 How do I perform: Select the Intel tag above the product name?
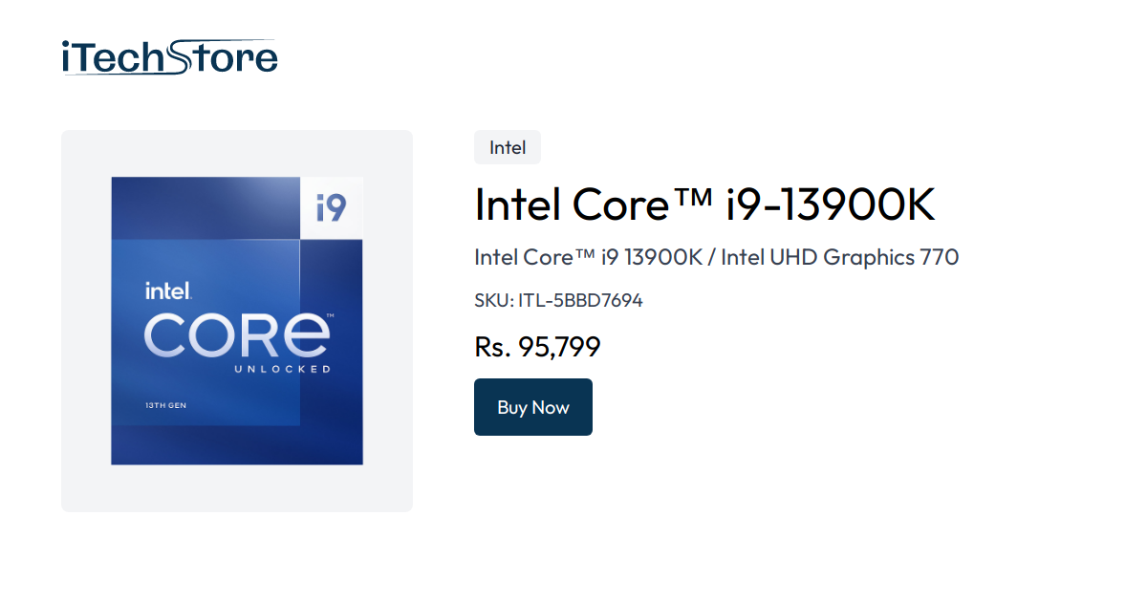(x=507, y=147)
